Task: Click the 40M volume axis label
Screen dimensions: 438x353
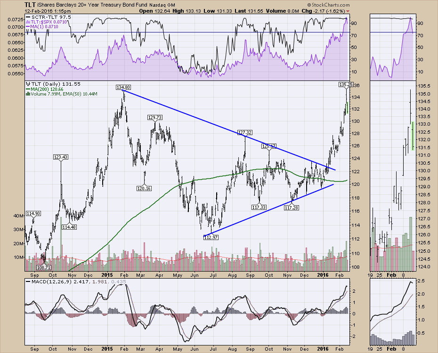Action: [18, 216]
